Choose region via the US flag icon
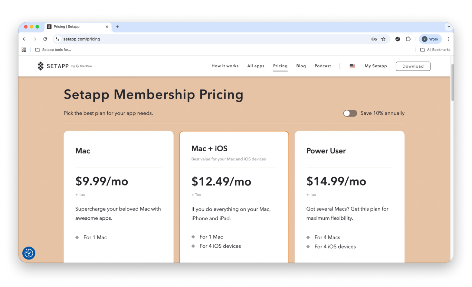 tap(352, 66)
